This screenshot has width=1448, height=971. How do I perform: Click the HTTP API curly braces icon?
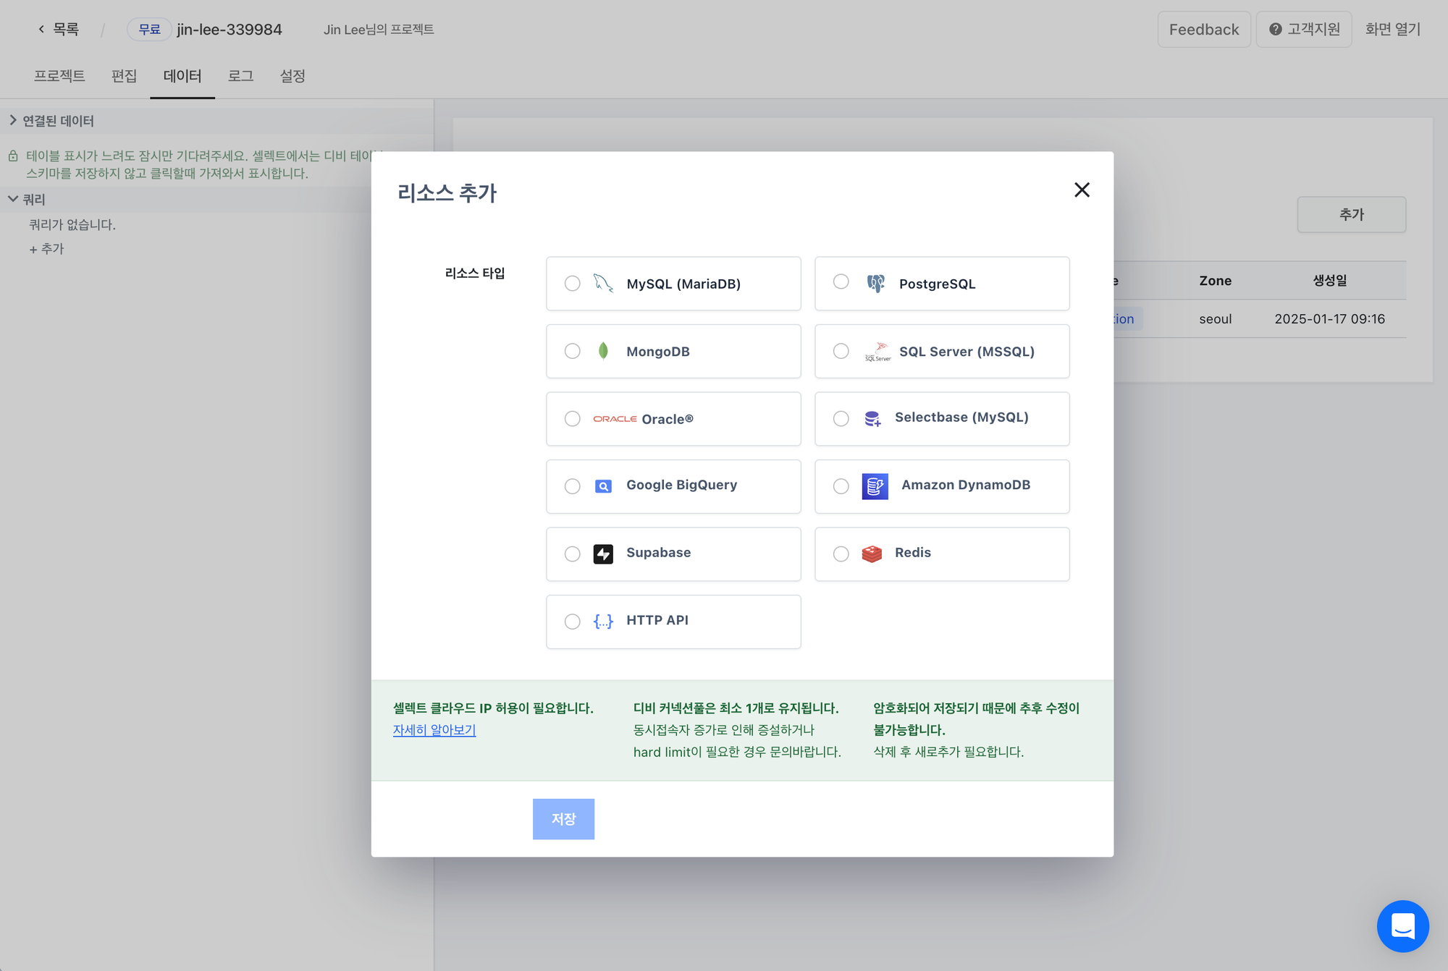603,621
